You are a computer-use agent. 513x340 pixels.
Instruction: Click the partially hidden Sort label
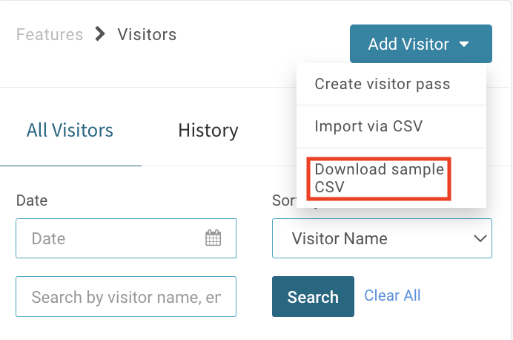click(x=284, y=200)
